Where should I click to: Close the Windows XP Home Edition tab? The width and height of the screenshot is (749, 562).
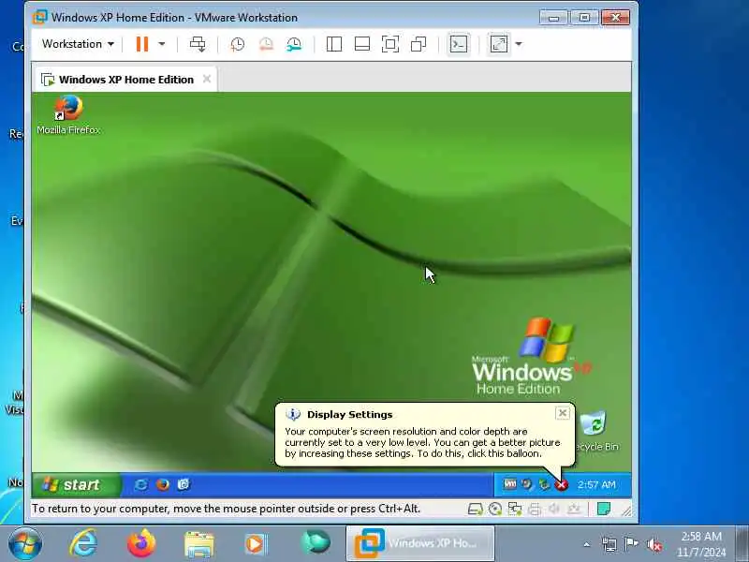pos(206,79)
